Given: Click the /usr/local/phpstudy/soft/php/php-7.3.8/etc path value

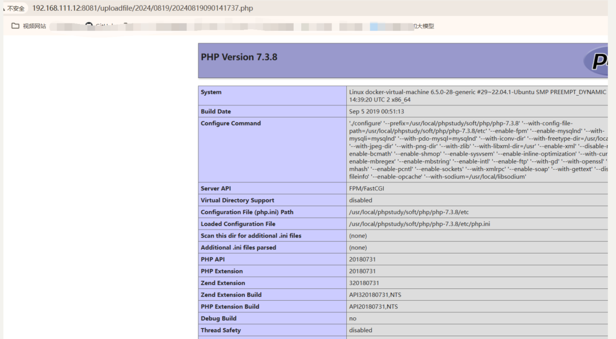Looking at the screenshot, I should click(409, 212).
